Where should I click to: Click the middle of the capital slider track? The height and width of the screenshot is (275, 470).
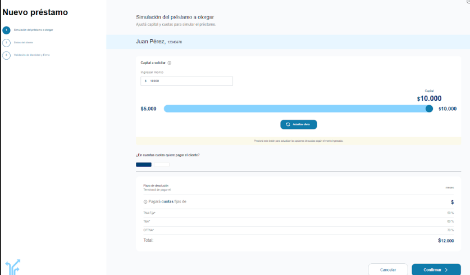pos(296,109)
